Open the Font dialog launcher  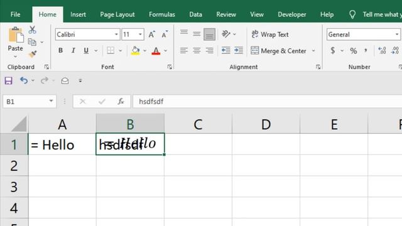click(x=170, y=67)
